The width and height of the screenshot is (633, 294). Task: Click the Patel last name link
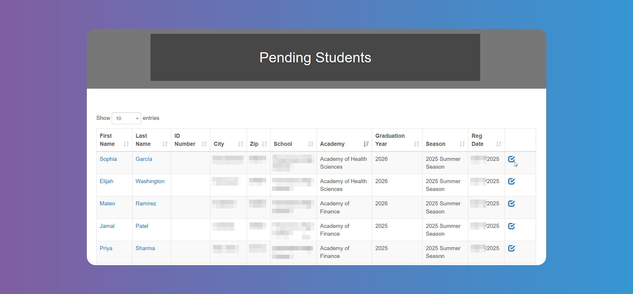142,226
